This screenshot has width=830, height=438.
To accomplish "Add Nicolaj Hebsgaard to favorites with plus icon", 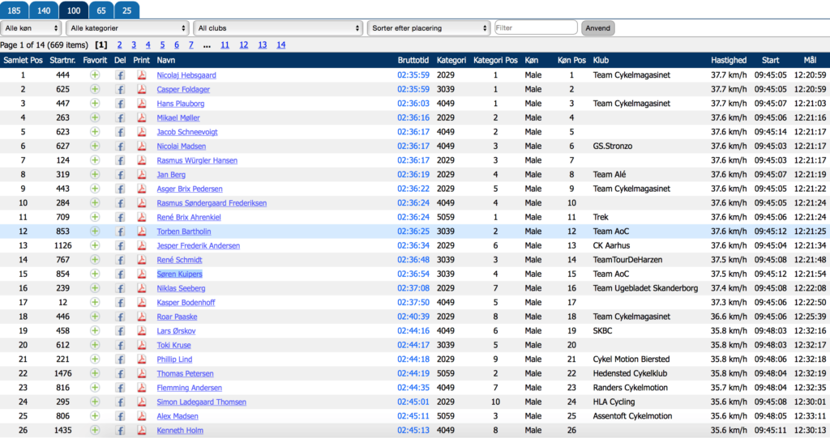I will tap(95, 75).
